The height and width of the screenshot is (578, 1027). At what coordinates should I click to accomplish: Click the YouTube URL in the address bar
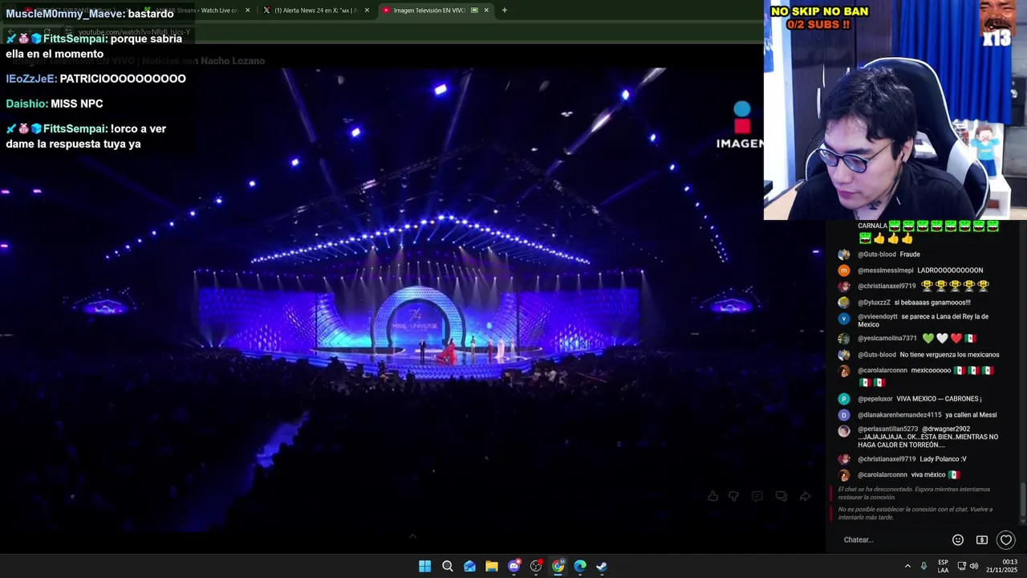tap(134, 32)
